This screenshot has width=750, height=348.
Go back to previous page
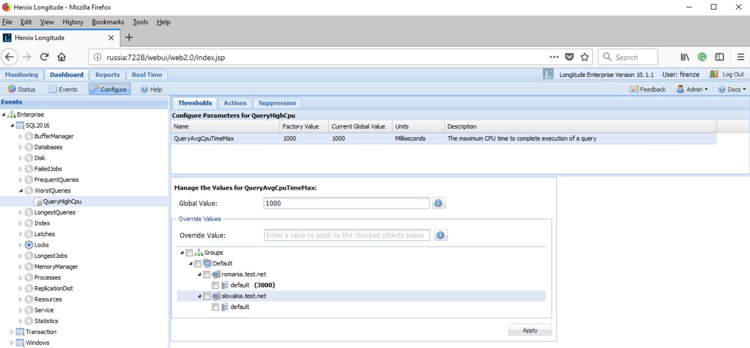(10, 57)
